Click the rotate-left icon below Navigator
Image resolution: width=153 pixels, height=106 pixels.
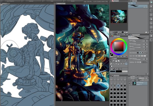point(119,34)
